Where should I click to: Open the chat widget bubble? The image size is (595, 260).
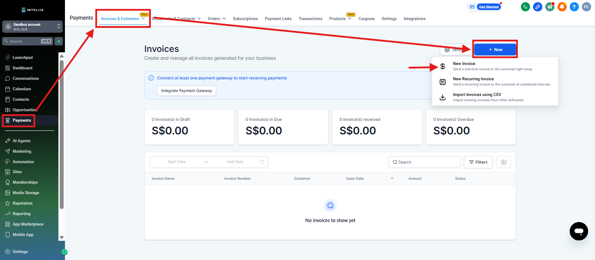[578, 231]
